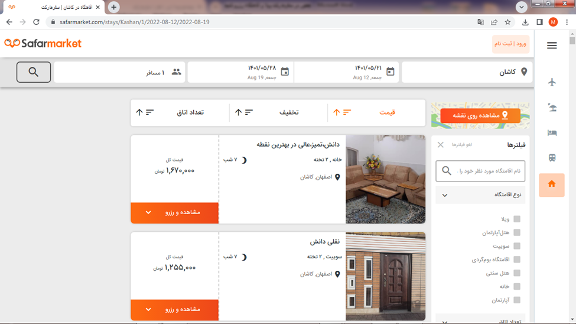
Task: Click the sort arrow next to قیمت
Action: coord(337,112)
